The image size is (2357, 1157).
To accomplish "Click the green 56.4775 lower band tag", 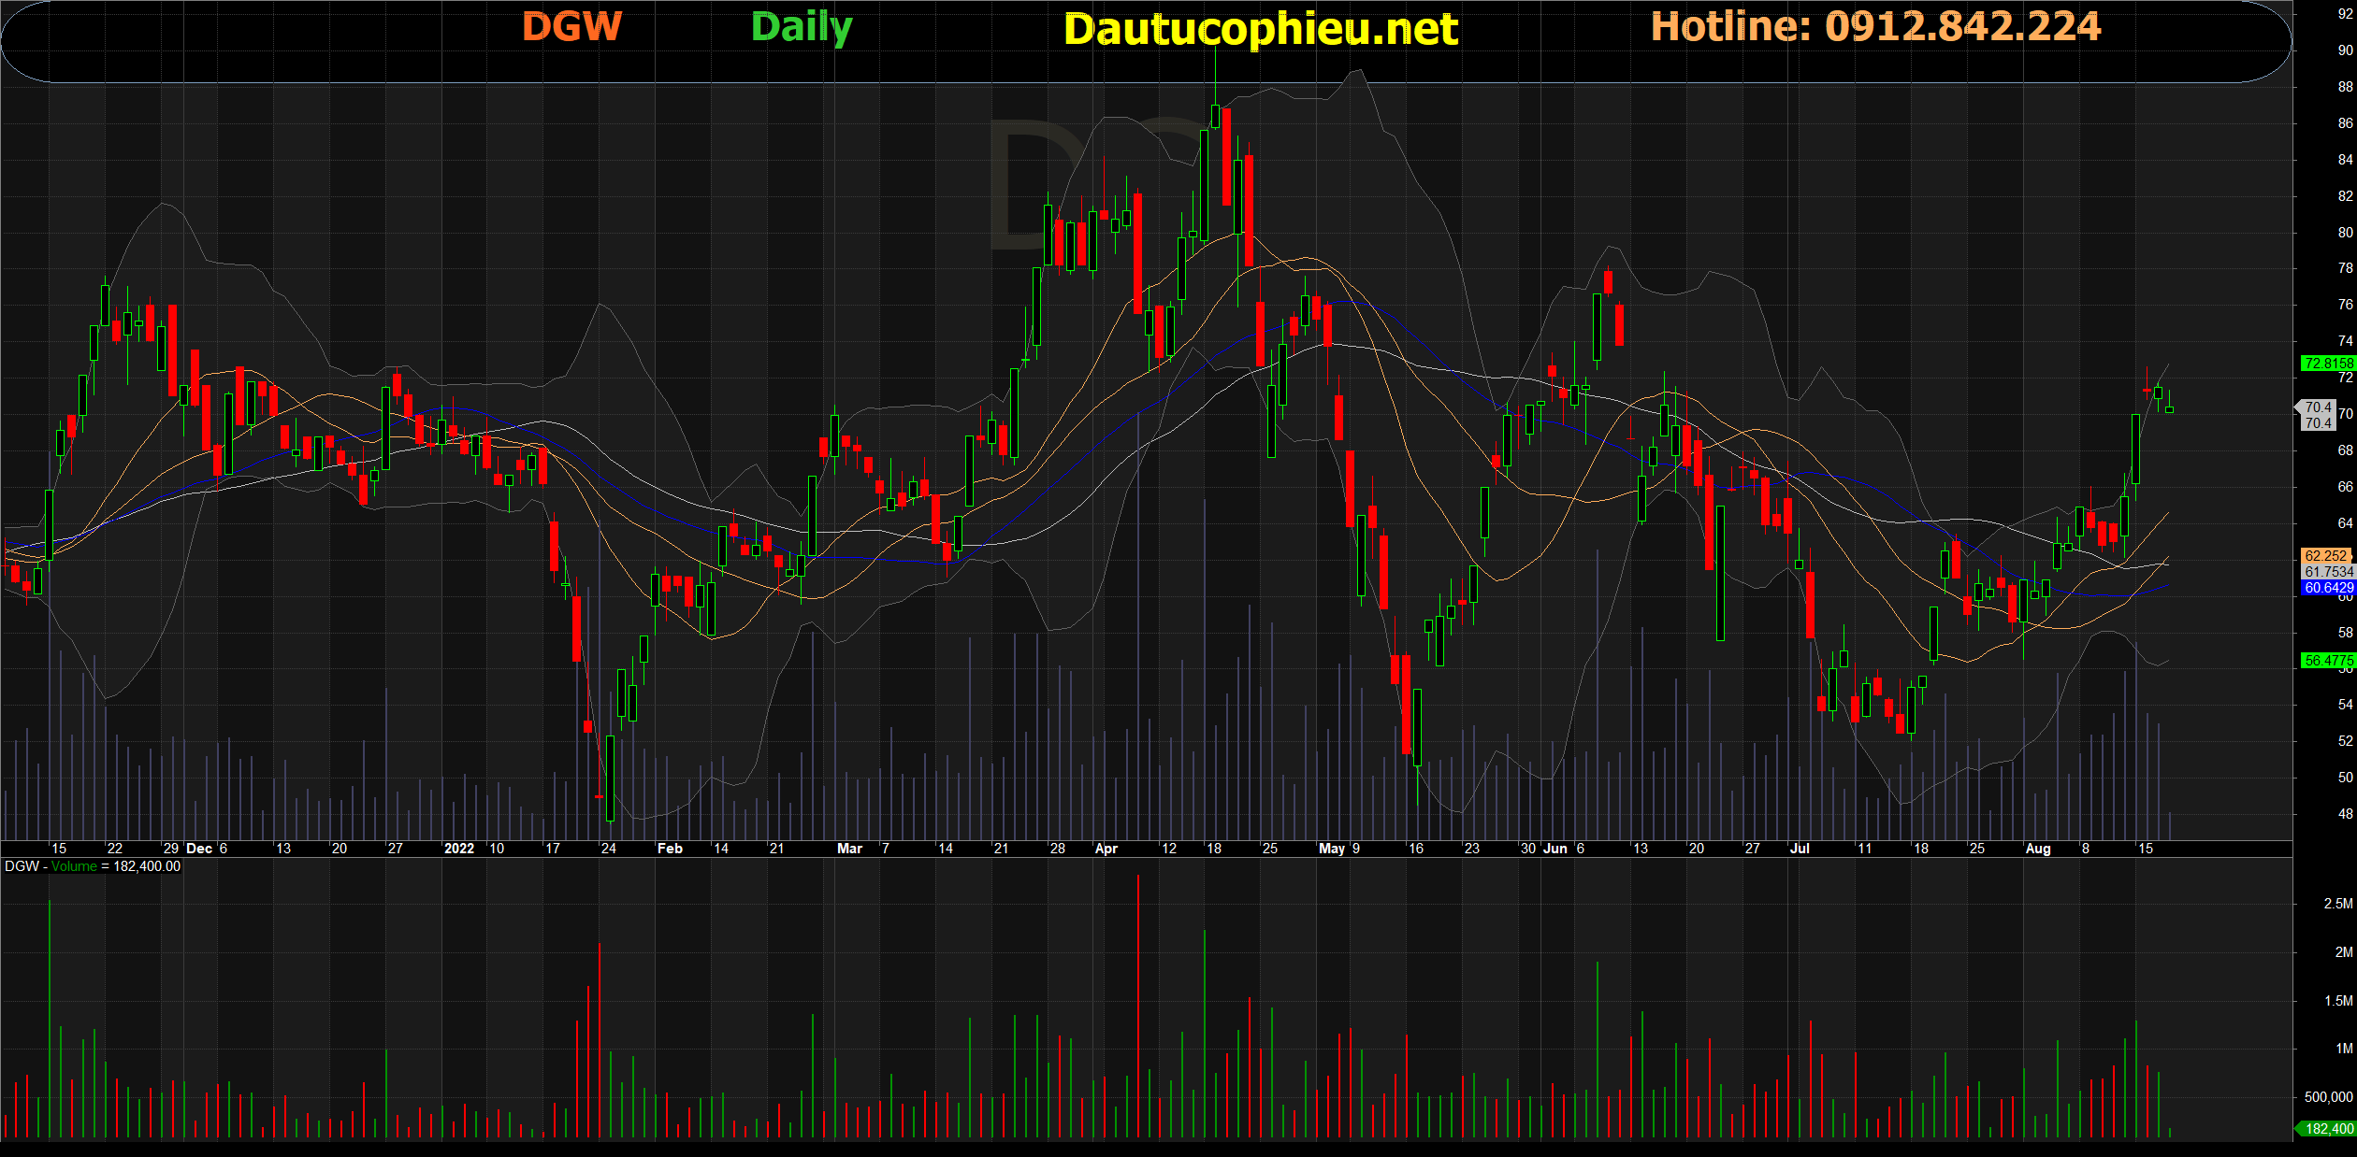I will 2328,661.
